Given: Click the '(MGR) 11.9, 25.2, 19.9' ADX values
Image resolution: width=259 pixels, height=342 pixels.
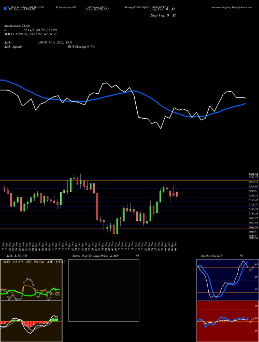Looking at the screenshot, I should pyautogui.click(x=55, y=42).
